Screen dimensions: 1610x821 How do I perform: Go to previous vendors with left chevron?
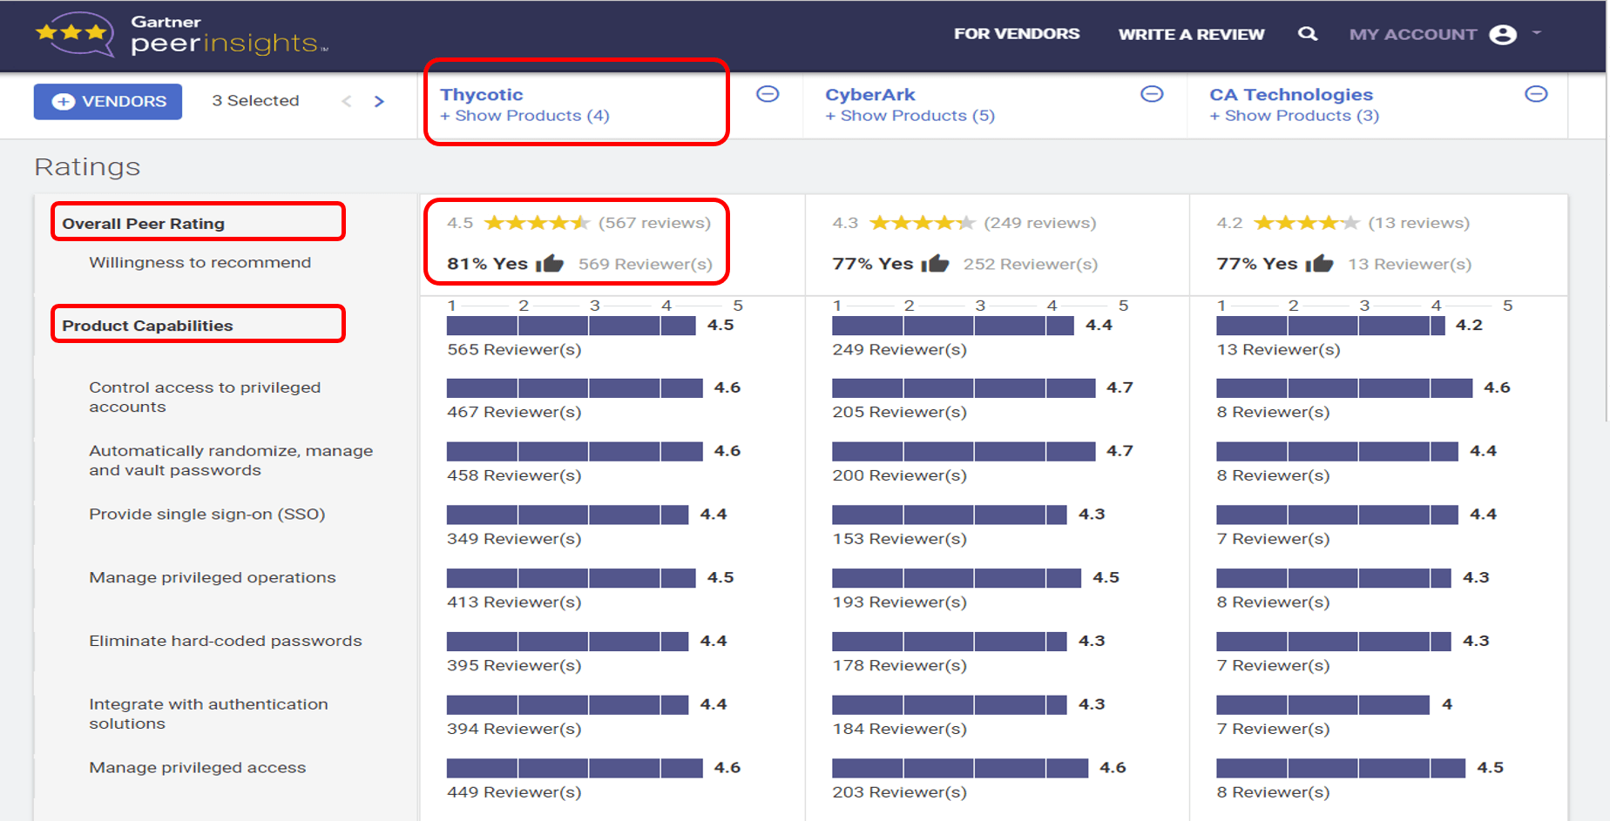[x=347, y=101]
